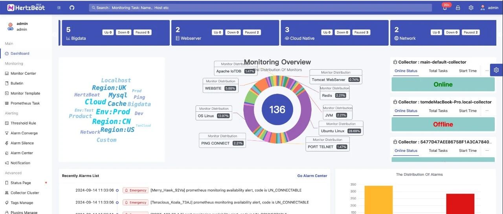Click the Ubuntu Linux 28.68% distribution label
This screenshot has width=503, height=214.
point(340,128)
